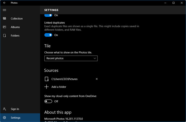Close the Photos app window

(182, 3)
